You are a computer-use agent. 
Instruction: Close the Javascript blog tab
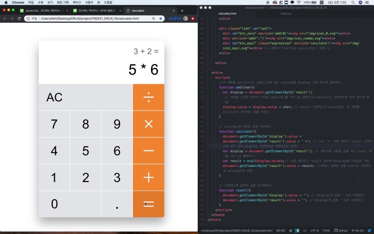67,11
